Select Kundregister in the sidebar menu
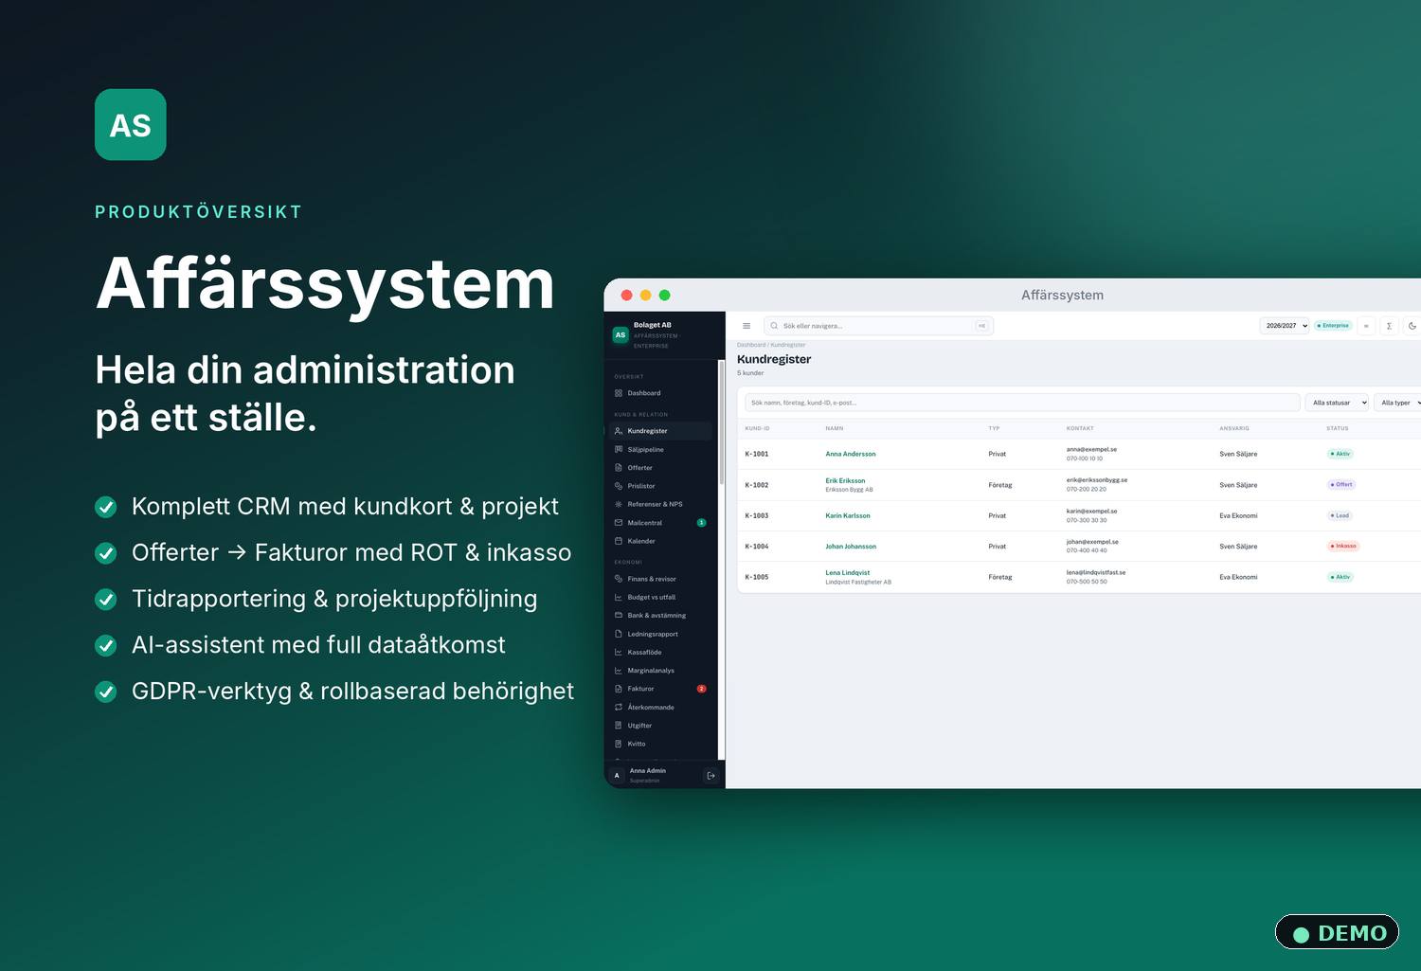The image size is (1421, 971). coord(660,431)
